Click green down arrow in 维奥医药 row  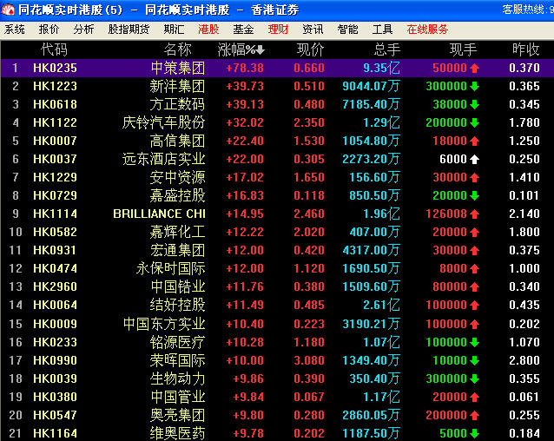[474, 433]
